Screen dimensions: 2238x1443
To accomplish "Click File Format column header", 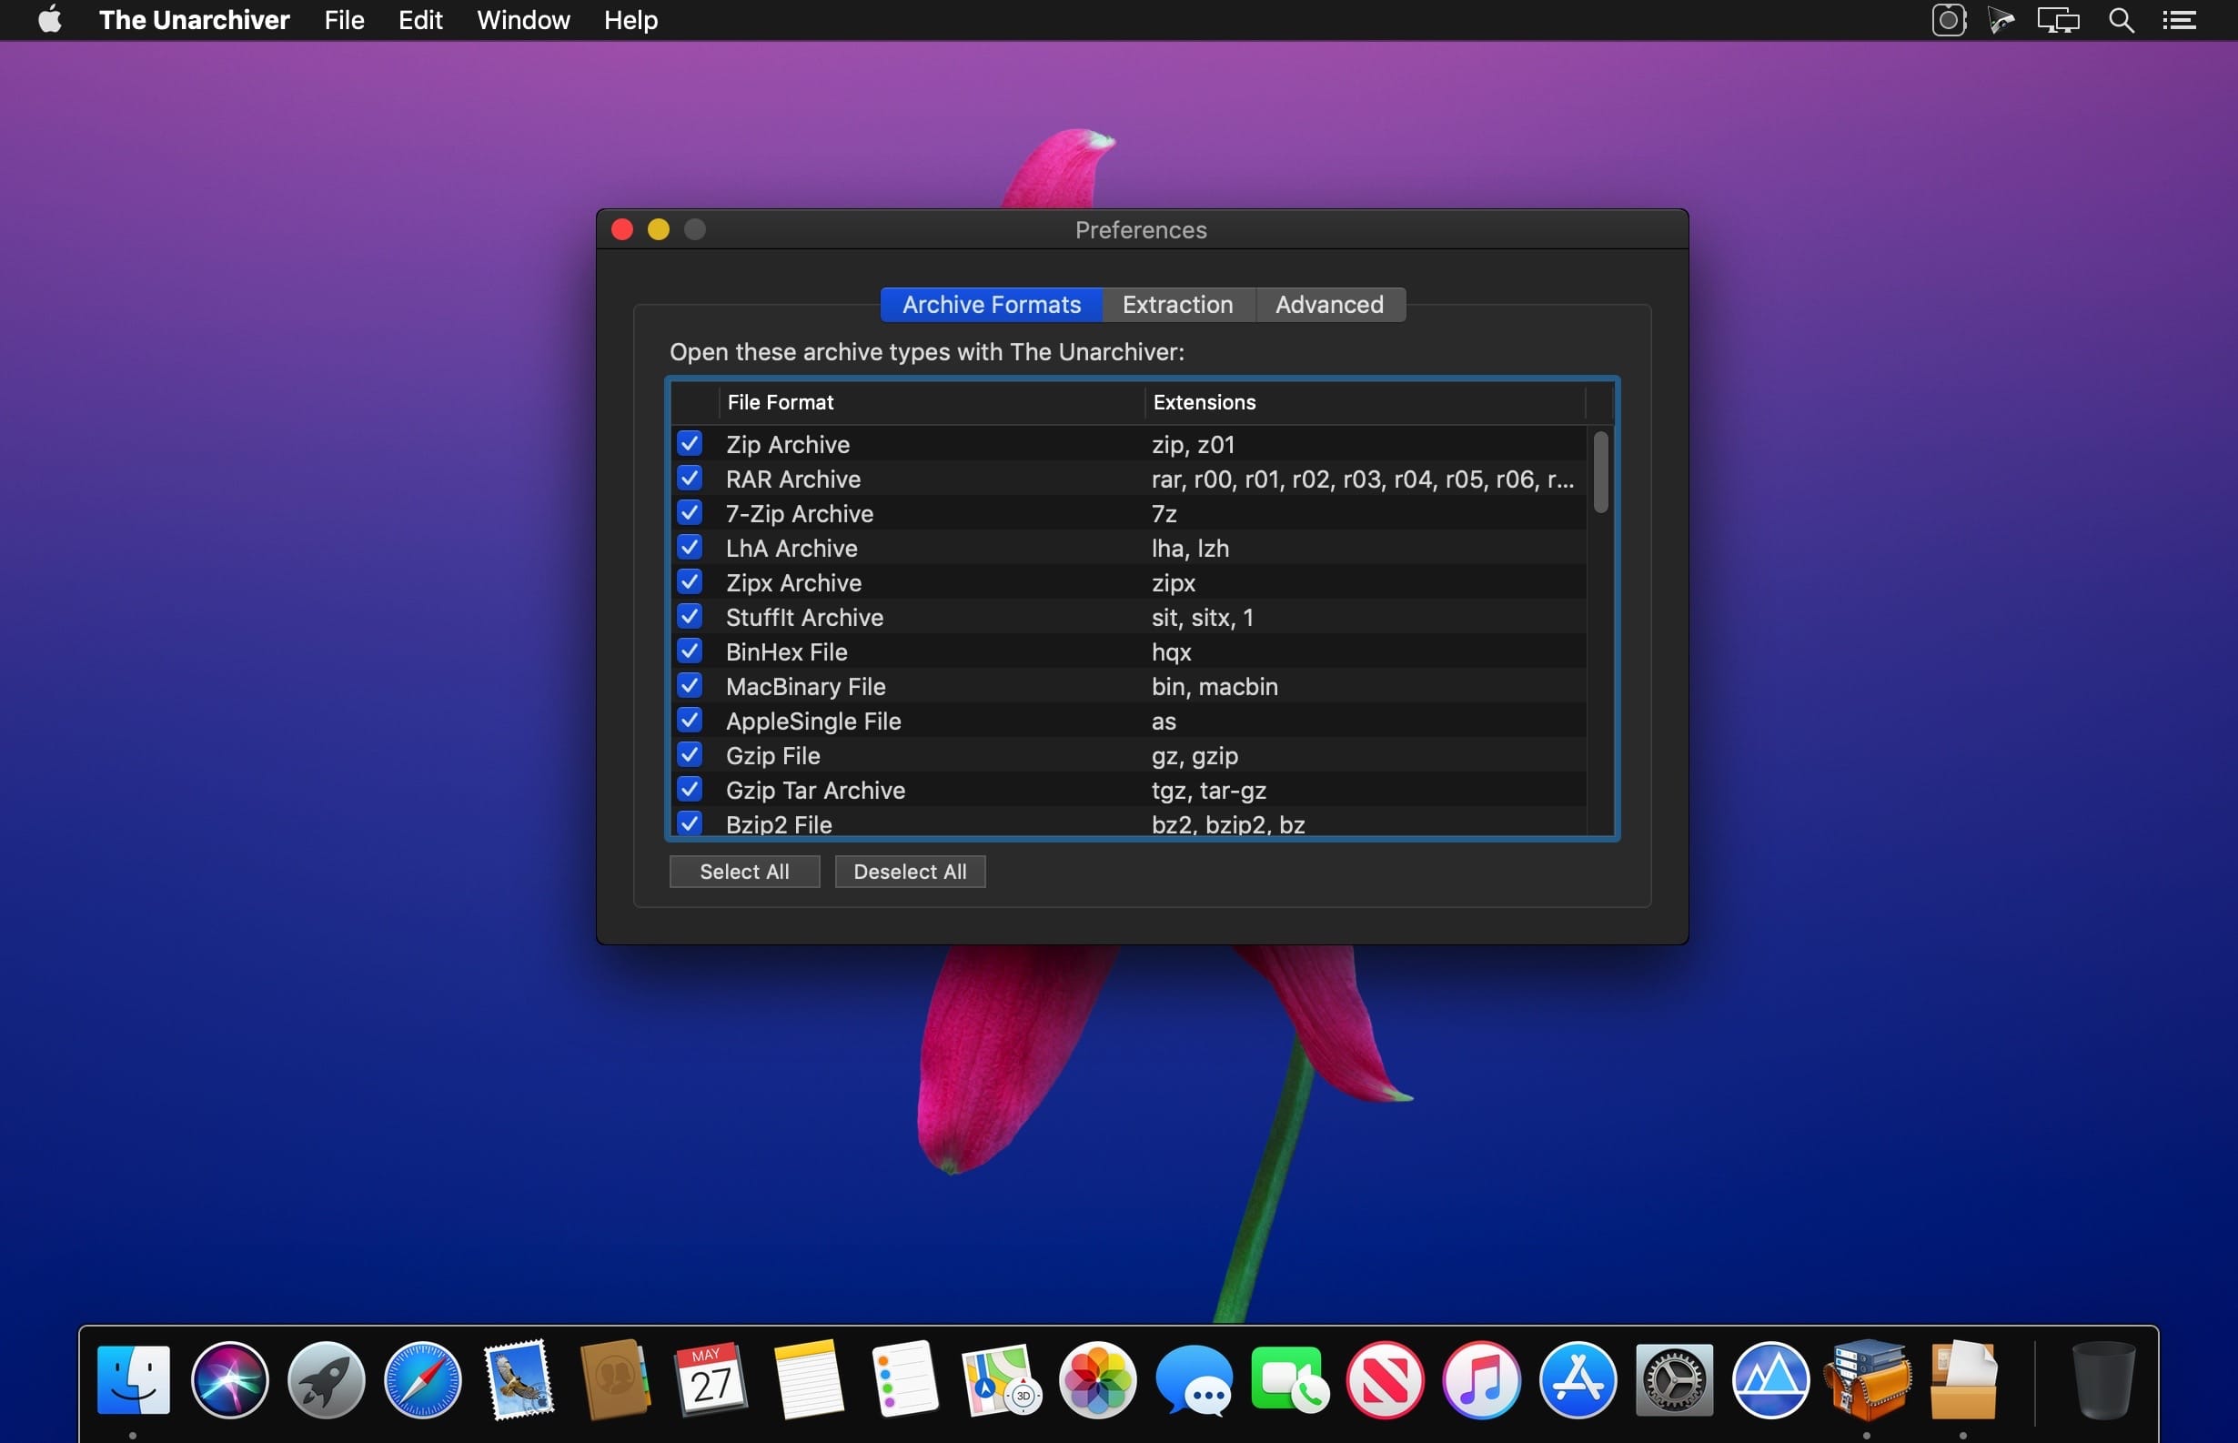I will click(932, 402).
